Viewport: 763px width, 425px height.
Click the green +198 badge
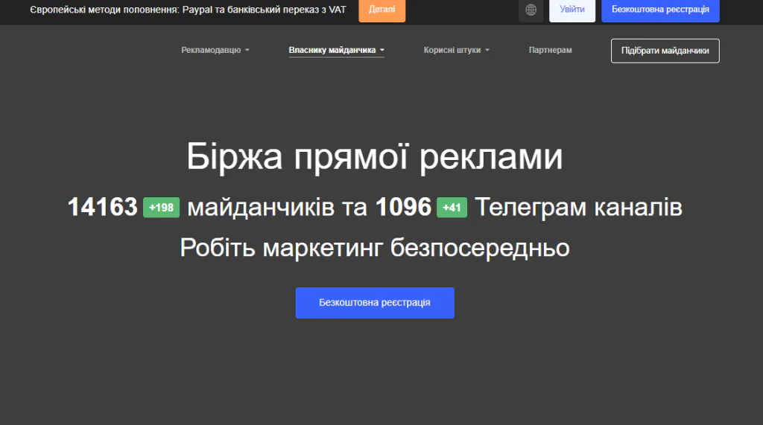161,208
